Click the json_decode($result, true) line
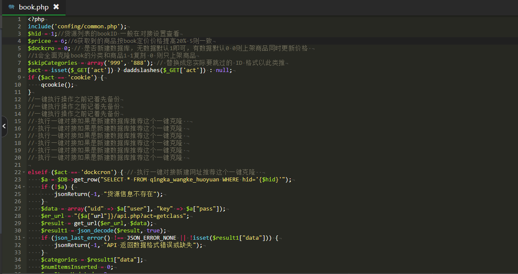 tap(104, 230)
